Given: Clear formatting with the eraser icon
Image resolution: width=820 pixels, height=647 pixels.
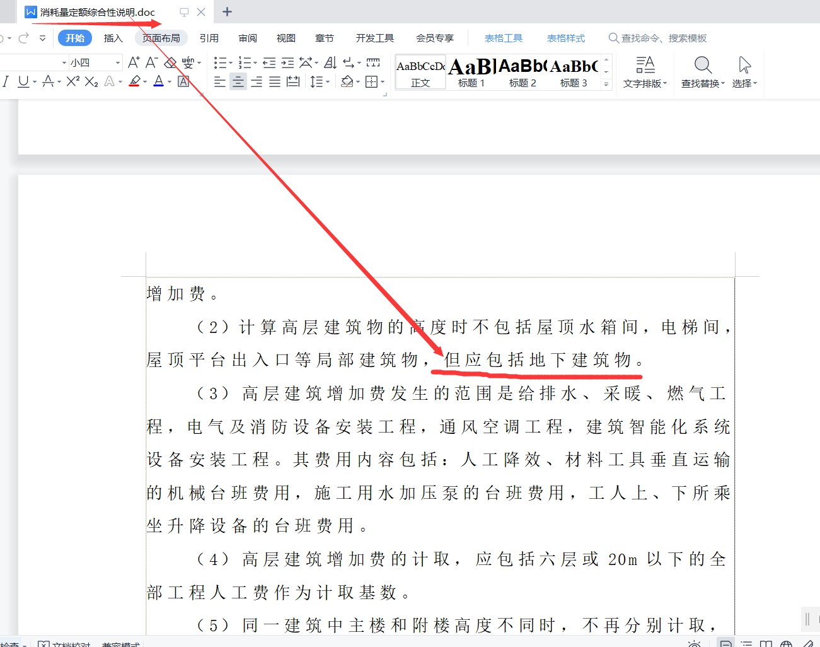Looking at the screenshot, I should click(170, 62).
